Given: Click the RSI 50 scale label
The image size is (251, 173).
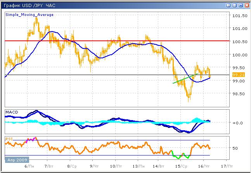Looking at the screenshot, I should [x=235, y=149].
